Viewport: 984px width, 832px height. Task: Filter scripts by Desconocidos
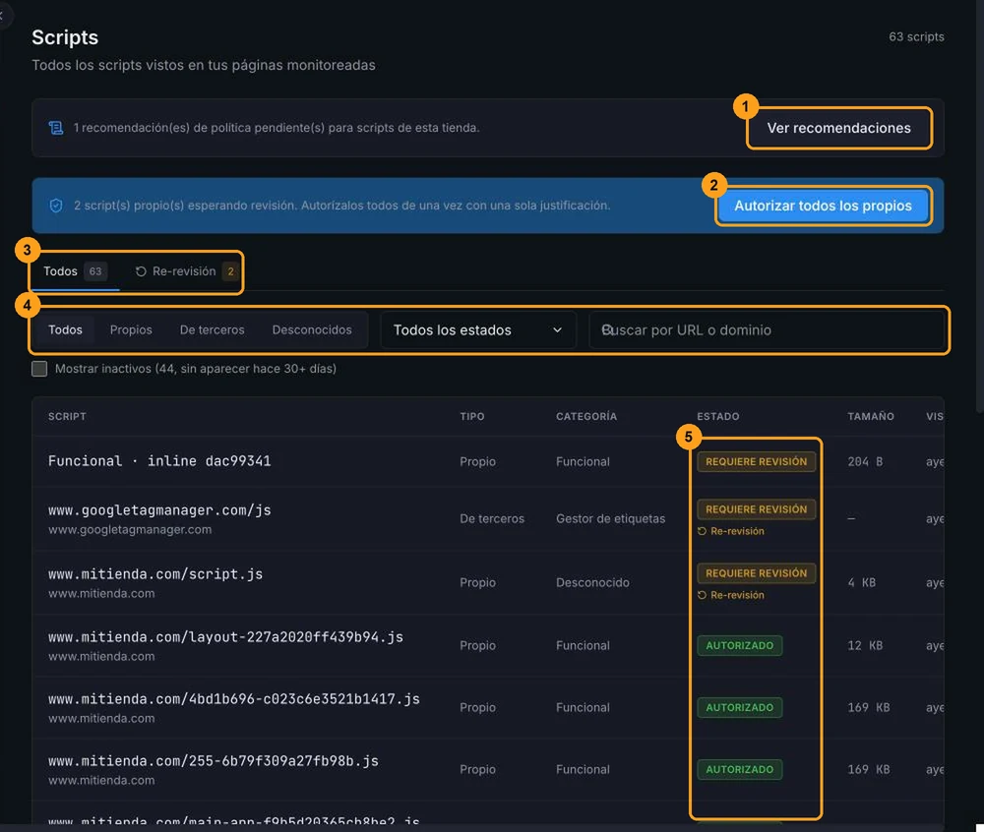tap(312, 329)
